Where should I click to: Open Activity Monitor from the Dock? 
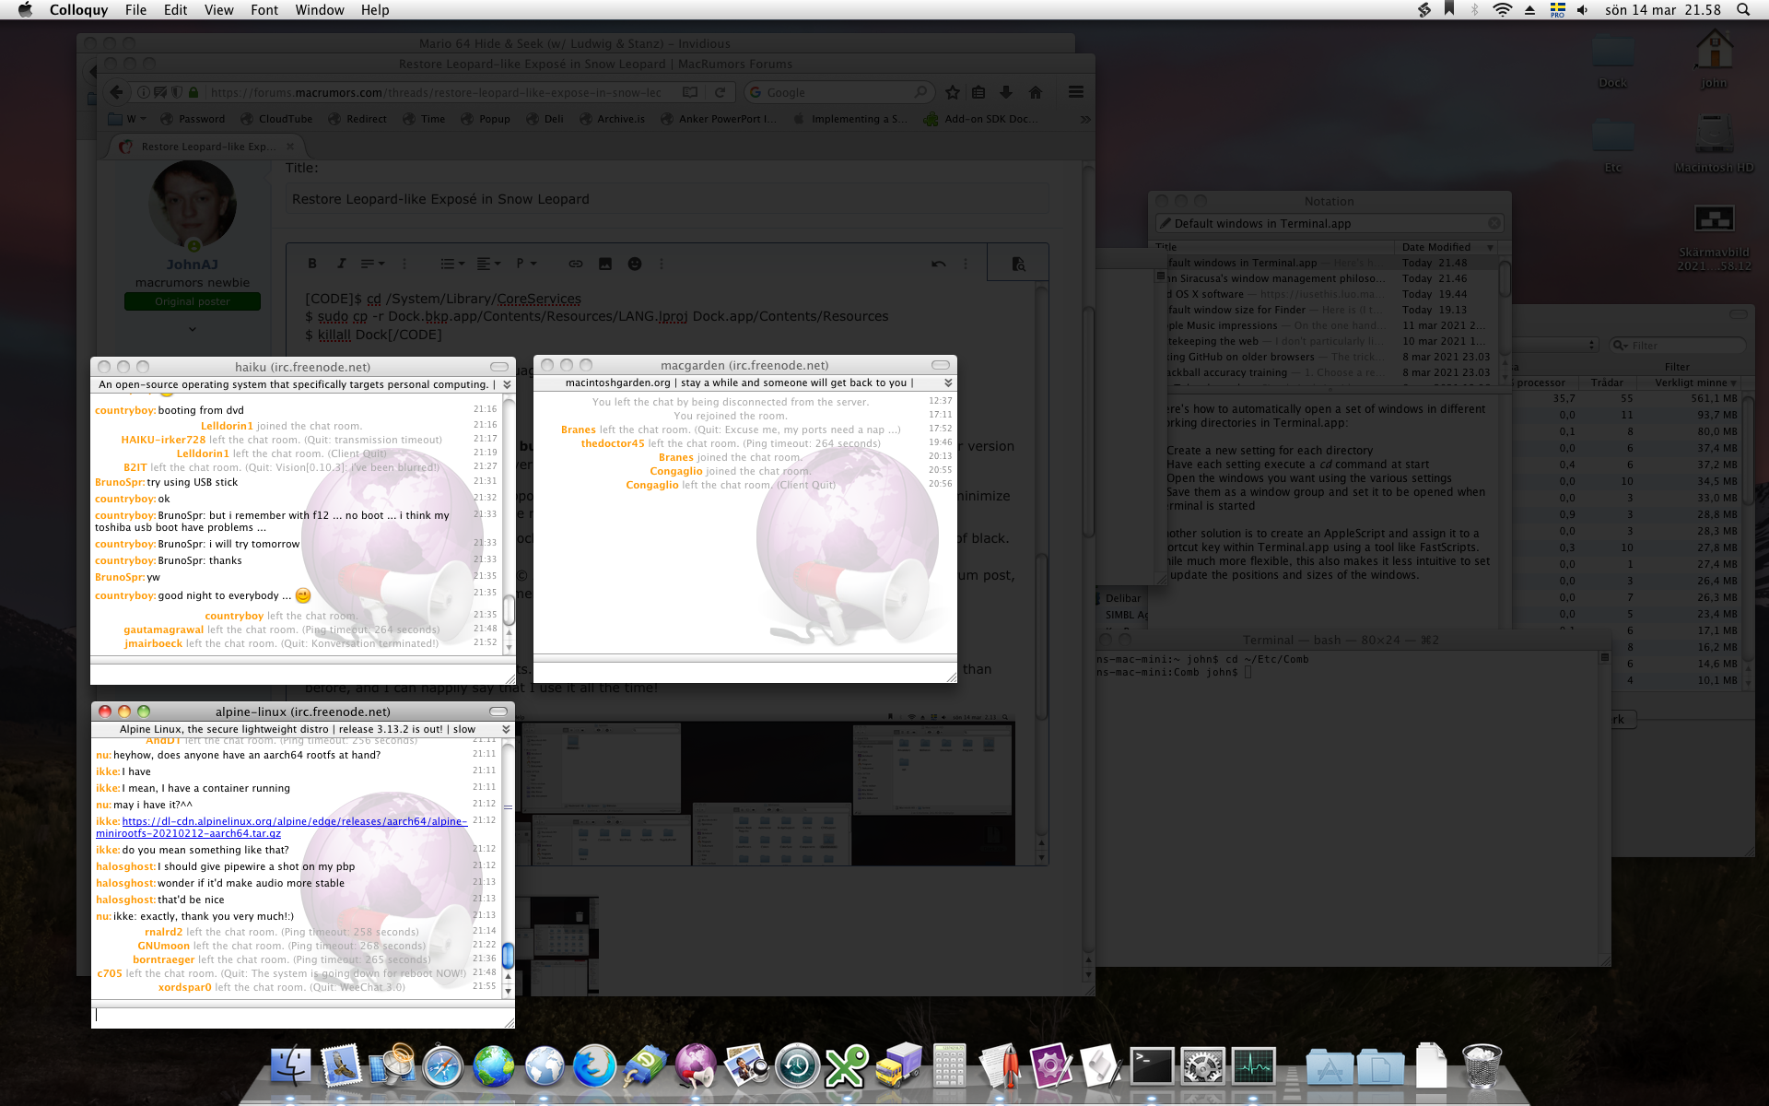[x=1254, y=1066]
